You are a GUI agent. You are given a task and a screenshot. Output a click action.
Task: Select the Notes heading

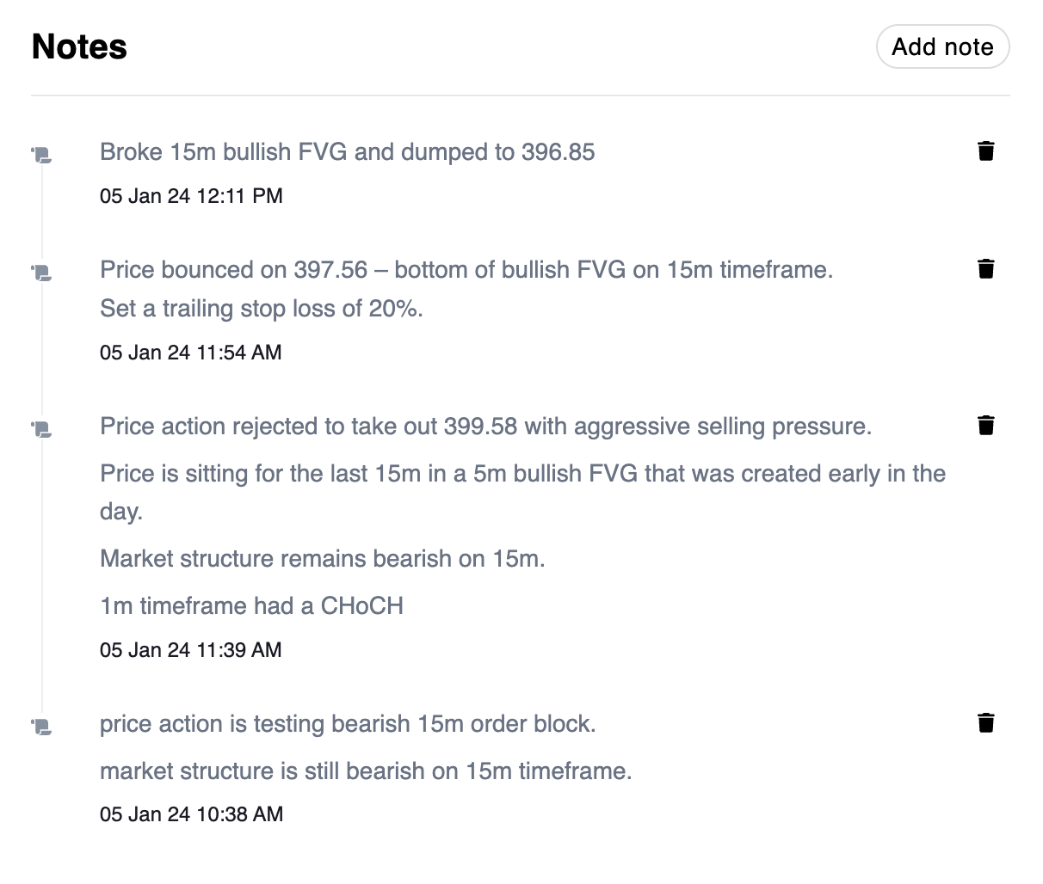click(x=79, y=46)
